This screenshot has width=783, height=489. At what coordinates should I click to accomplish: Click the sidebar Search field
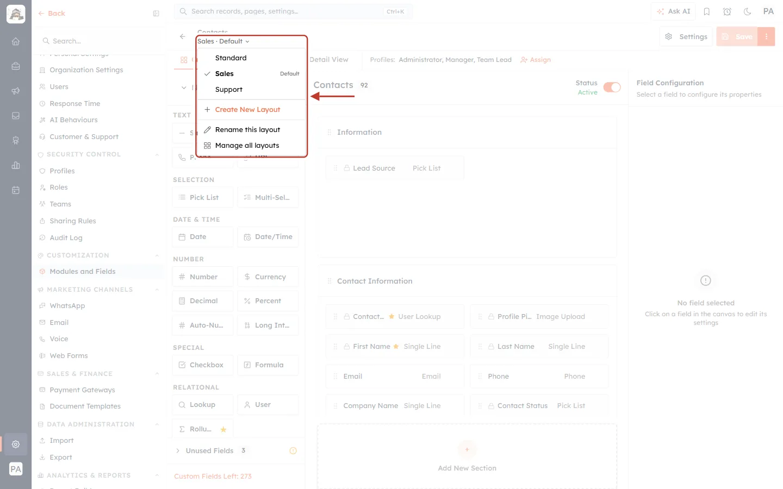[100, 41]
